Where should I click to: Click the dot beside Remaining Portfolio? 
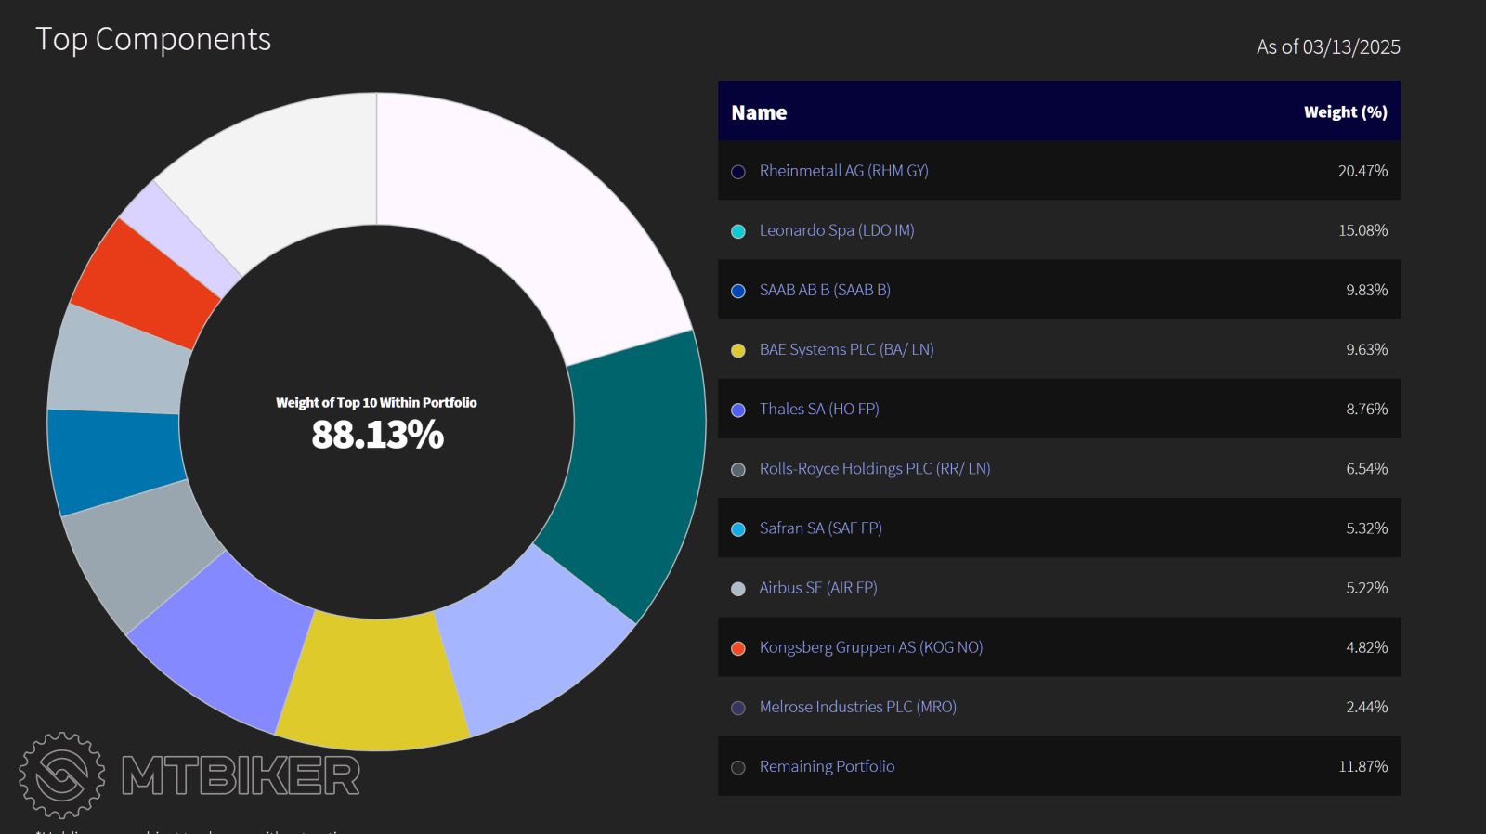tap(738, 767)
